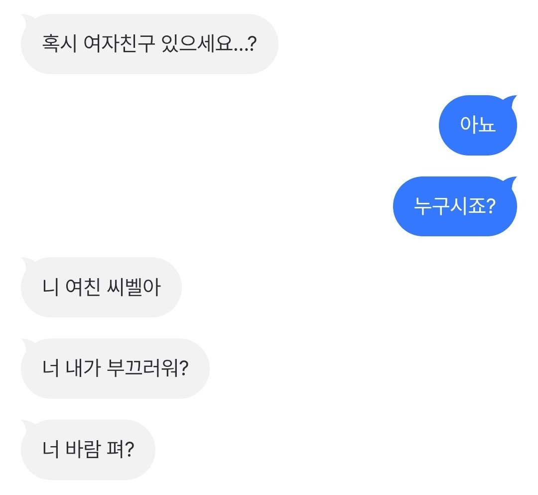Screen dimensions: 538x495
Task: Tap the blue '아뇨' reply bubble
Action: point(478,125)
